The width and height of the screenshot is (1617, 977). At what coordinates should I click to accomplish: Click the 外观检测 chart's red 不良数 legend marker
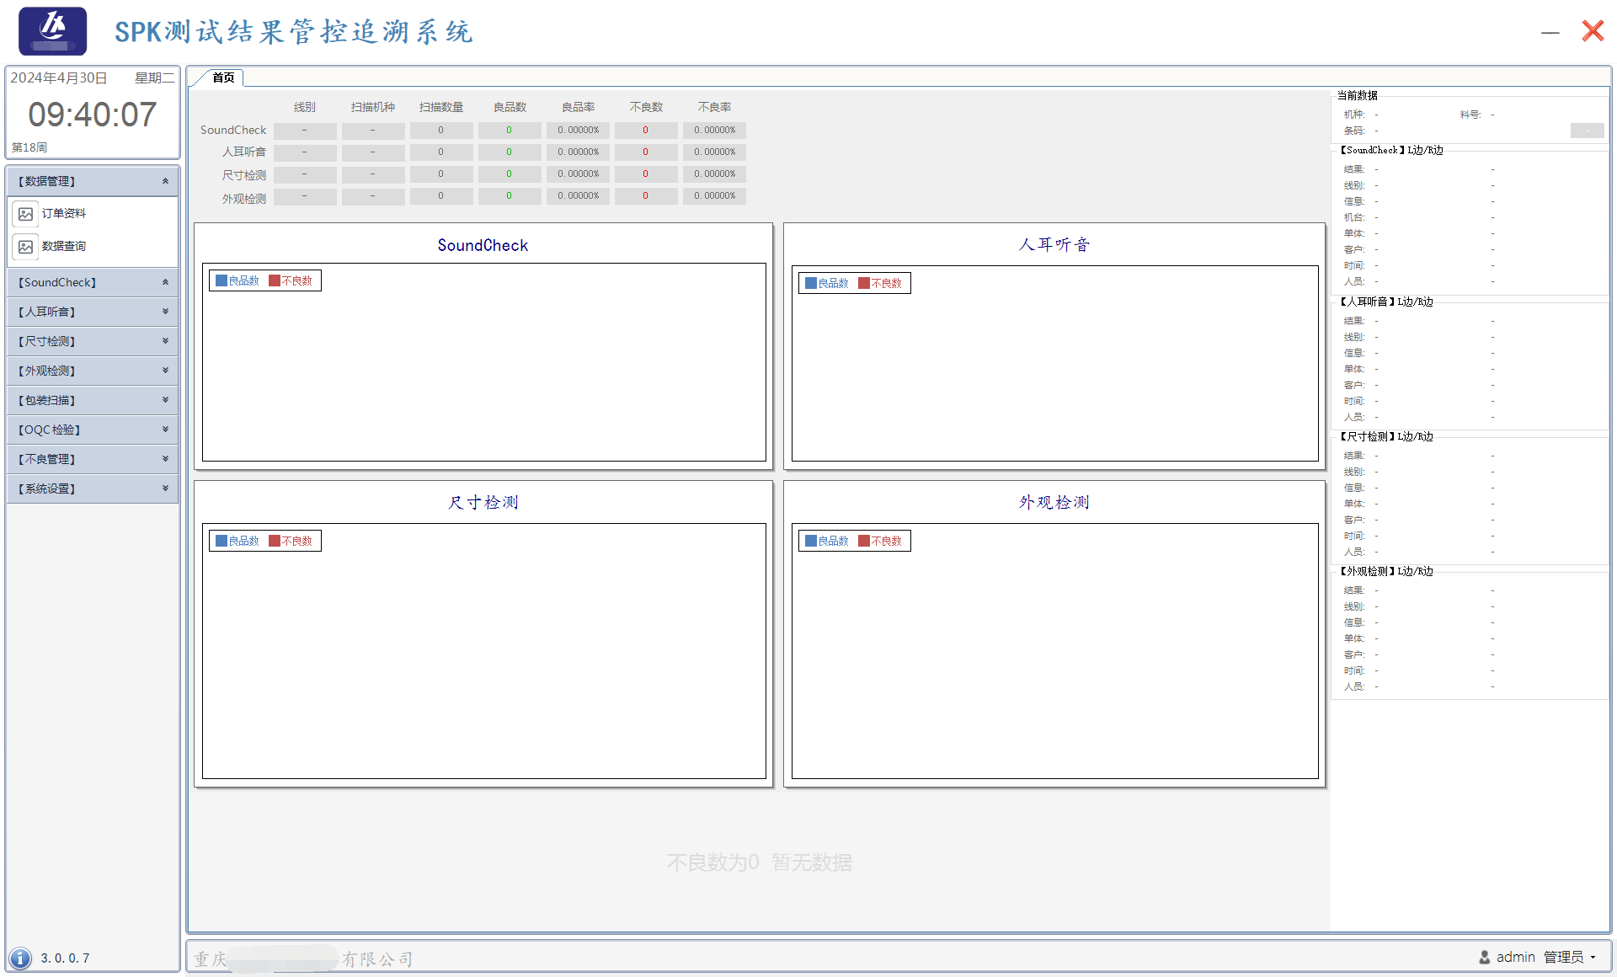click(x=864, y=541)
